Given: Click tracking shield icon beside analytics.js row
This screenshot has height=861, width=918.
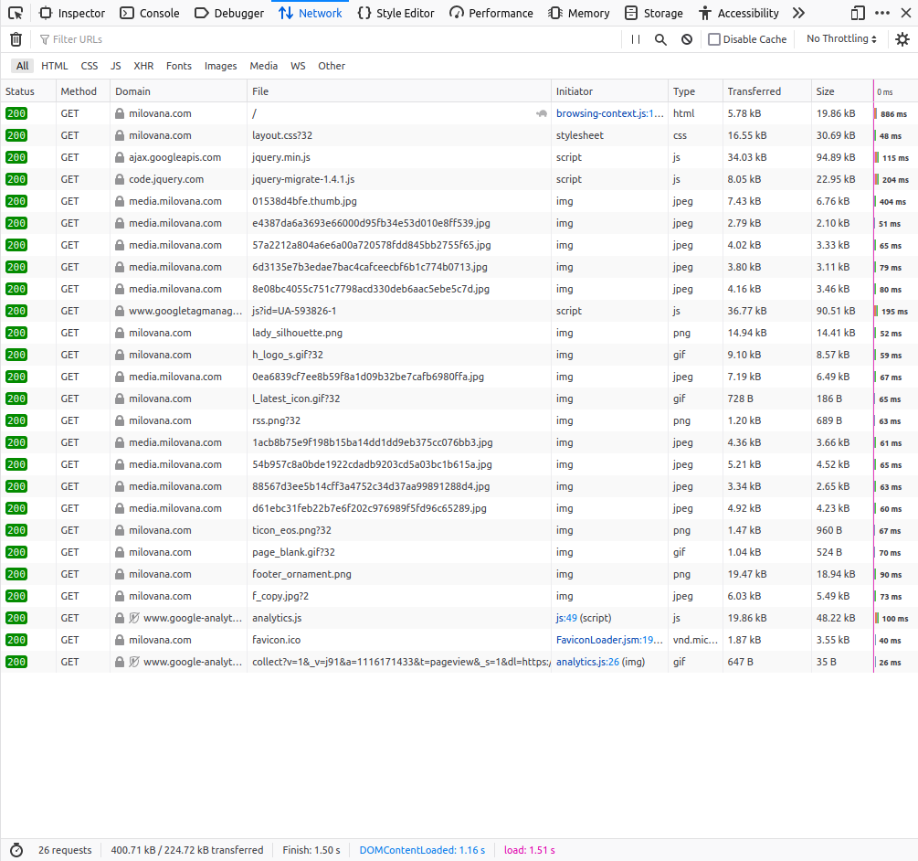Looking at the screenshot, I should pyautogui.click(x=134, y=618).
